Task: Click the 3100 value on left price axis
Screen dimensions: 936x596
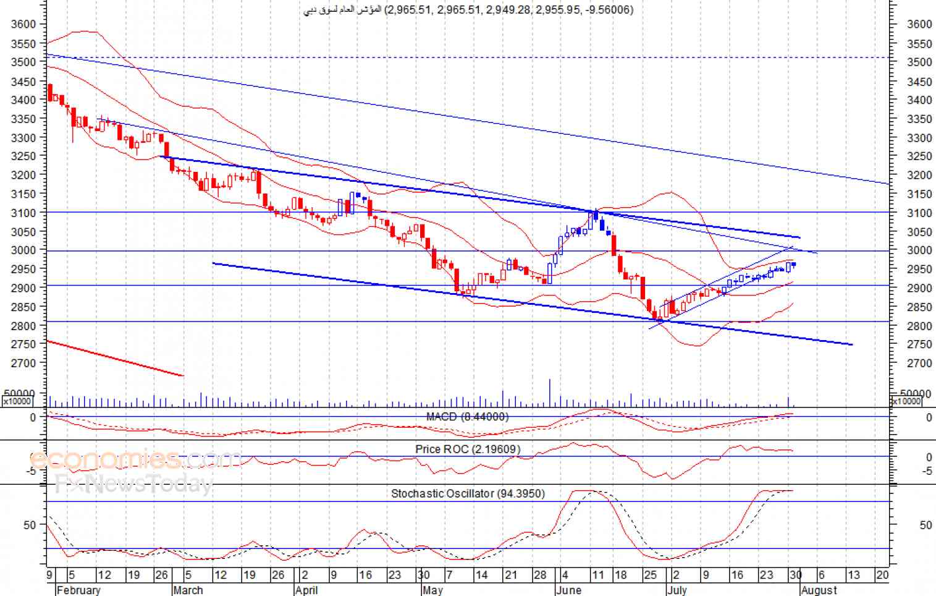Action: [23, 213]
